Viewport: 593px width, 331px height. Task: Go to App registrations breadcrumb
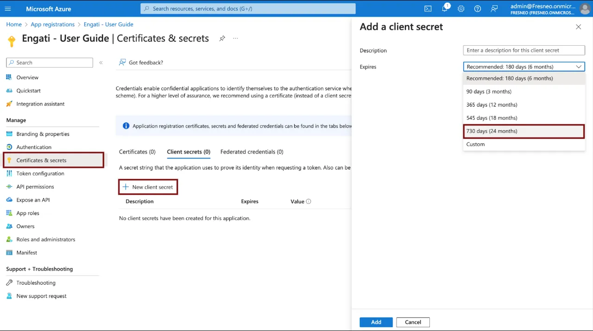click(53, 25)
